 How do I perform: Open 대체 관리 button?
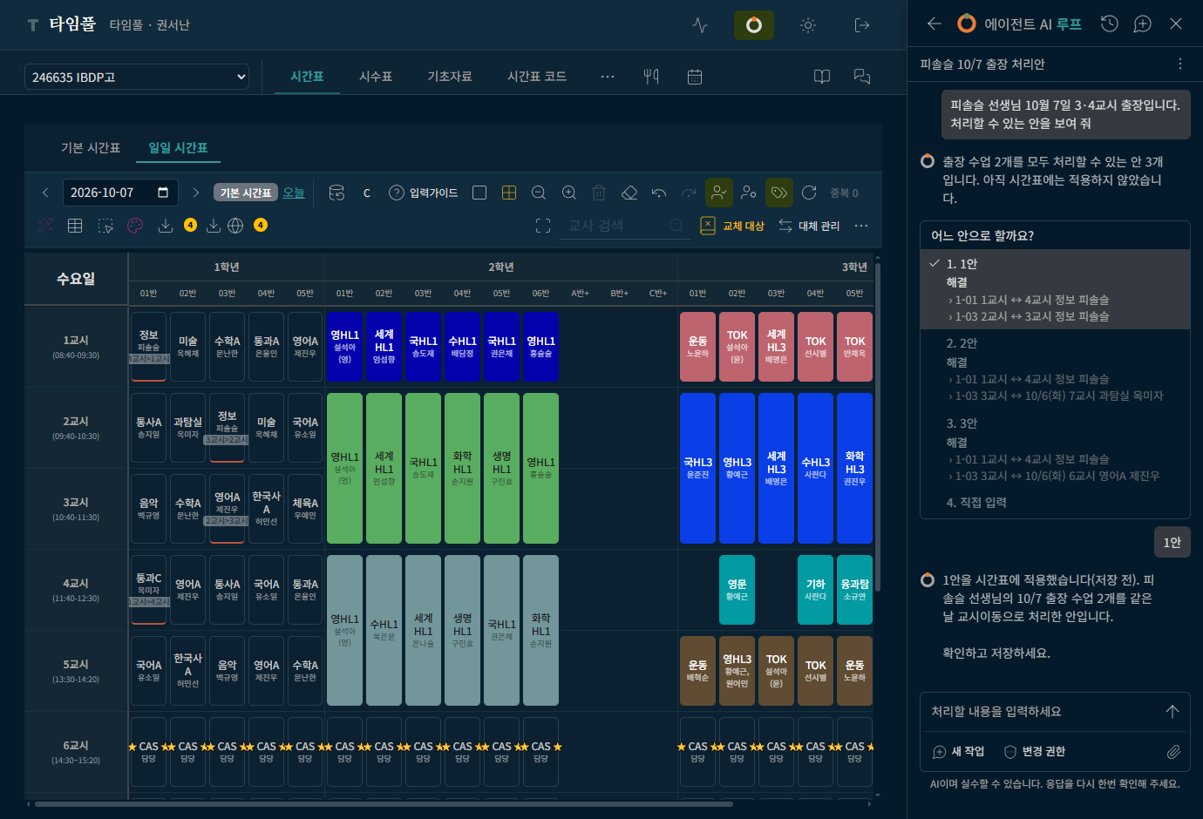coord(809,226)
